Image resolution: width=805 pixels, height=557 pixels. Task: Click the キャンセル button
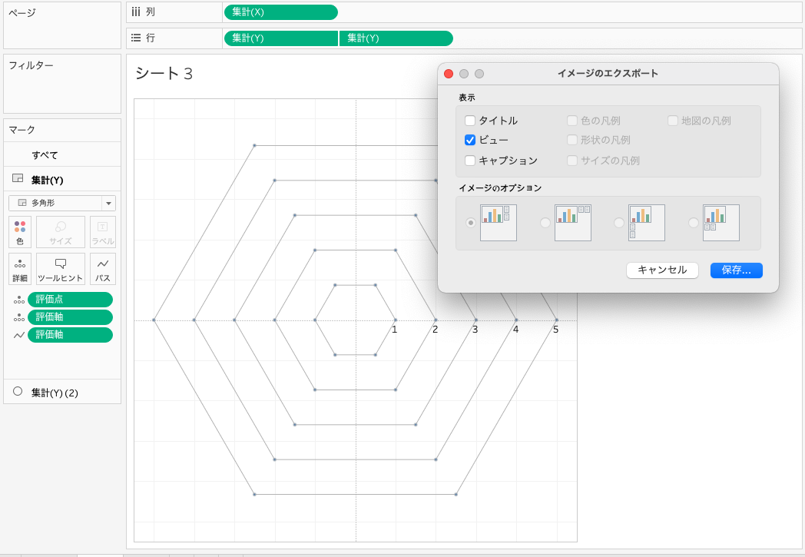coord(662,270)
